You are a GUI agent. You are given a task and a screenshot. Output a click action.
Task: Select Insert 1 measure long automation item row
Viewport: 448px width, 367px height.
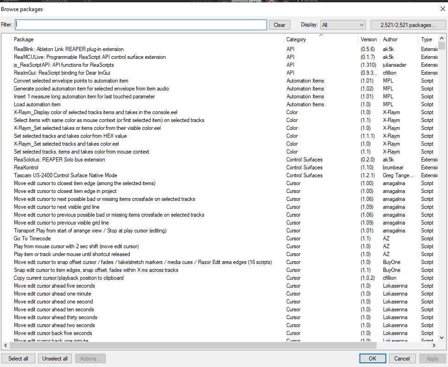coord(84,97)
